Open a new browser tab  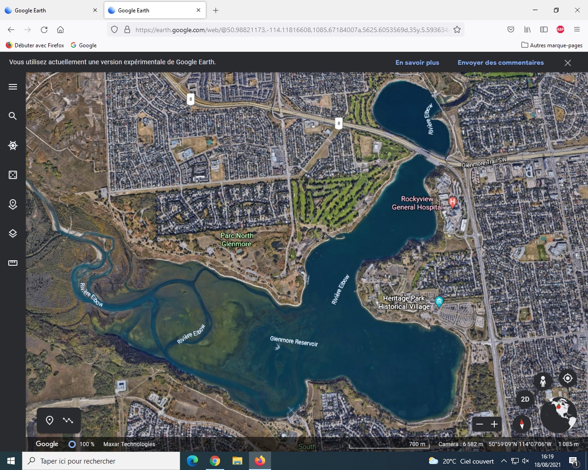point(215,10)
